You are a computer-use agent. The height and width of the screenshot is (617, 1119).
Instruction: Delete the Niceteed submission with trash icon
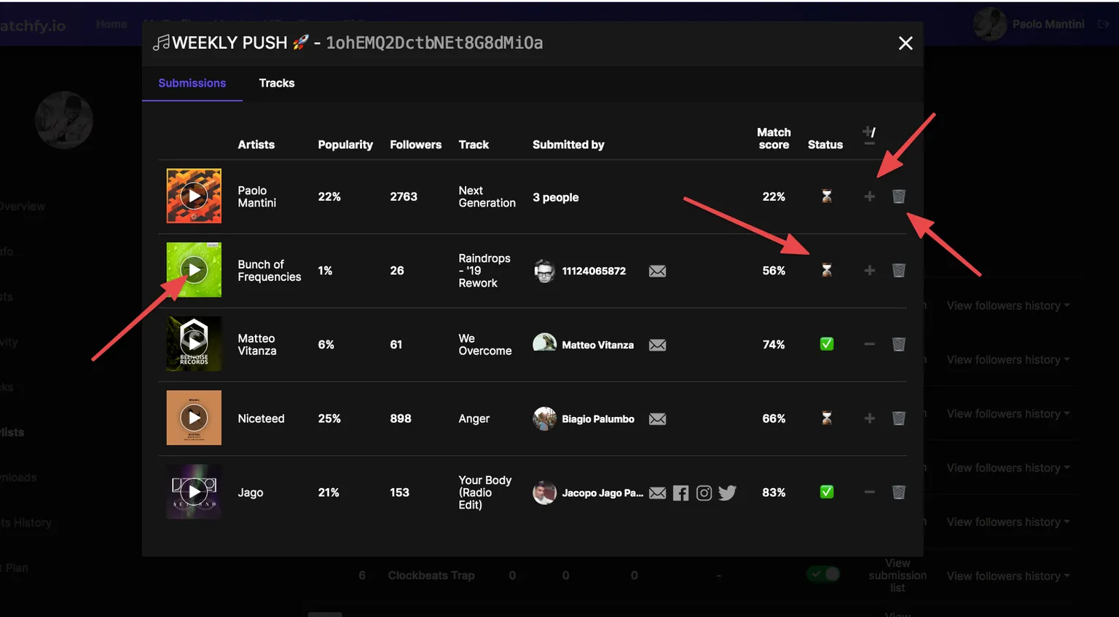pyautogui.click(x=898, y=418)
